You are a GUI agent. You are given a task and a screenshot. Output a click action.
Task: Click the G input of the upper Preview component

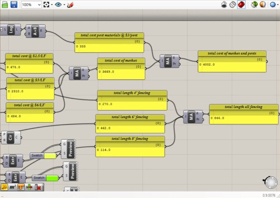click(65, 144)
